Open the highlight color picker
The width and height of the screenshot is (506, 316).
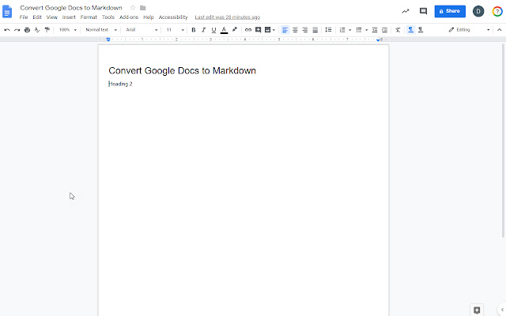[235, 30]
